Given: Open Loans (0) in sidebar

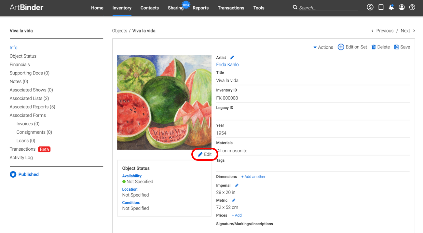Looking at the screenshot, I should coord(26,141).
